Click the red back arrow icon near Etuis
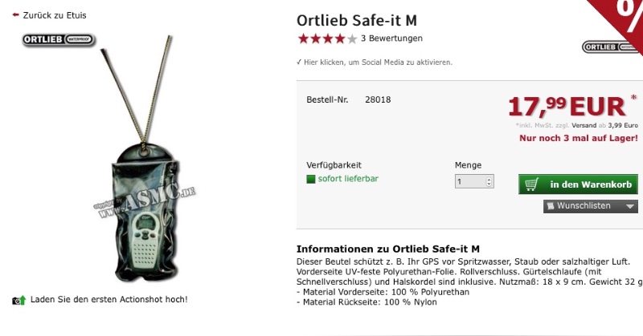 16,15
